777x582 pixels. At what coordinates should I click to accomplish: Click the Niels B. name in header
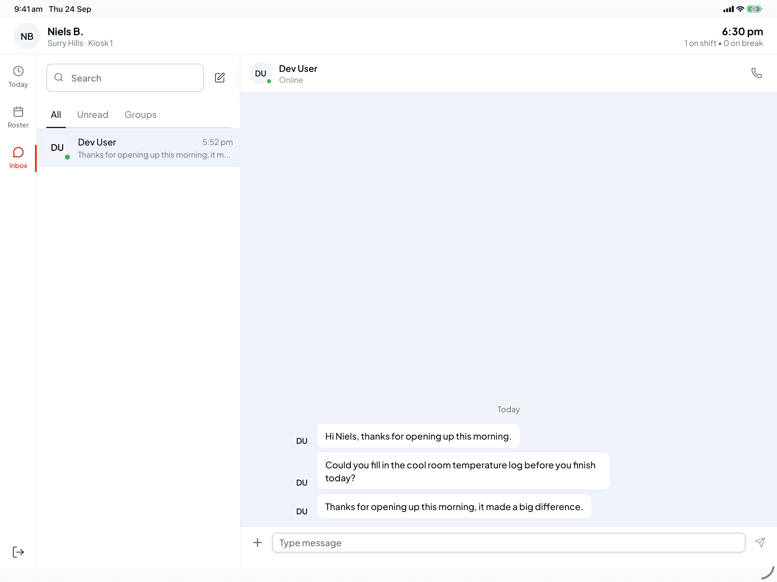(x=65, y=32)
